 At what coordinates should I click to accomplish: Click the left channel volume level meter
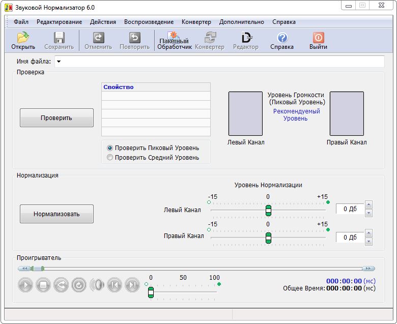(x=246, y=113)
